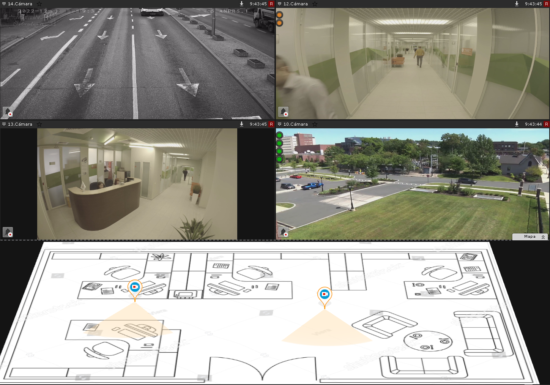Toggle the red R recording indicator on 14.Cámara
The width and height of the screenshot is (550, 385).
(x=271, y=4)
